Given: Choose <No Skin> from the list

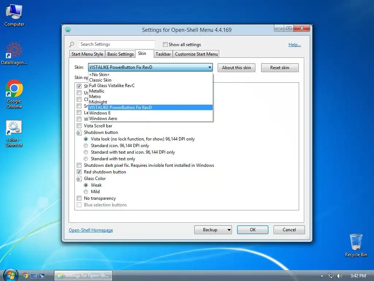Looking at the screenshot, I should [150, 75].
